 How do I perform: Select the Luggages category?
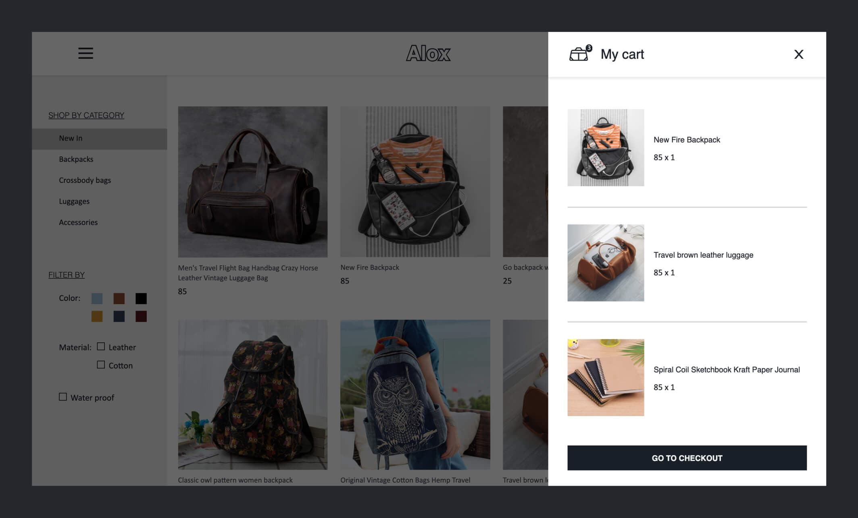coord(73,201)
